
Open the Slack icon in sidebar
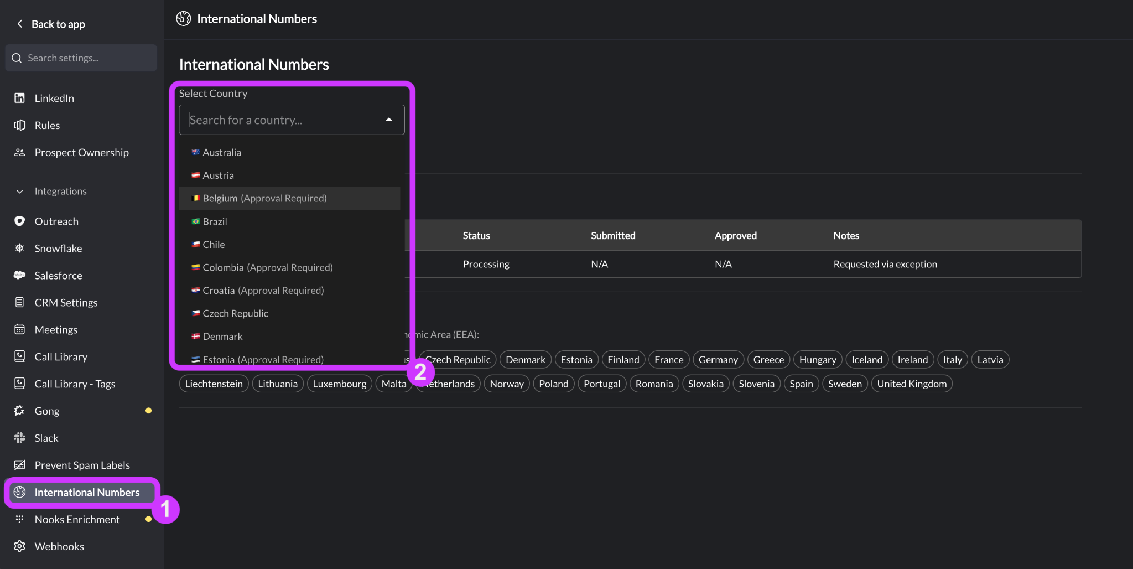pyautogui.click(x=19, y=438)
